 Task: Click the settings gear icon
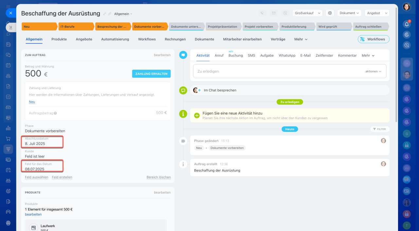(330, 13)
